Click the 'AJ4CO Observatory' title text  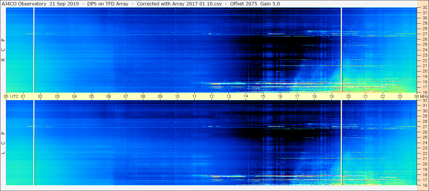pyautogui.click(x=24, y=4)
